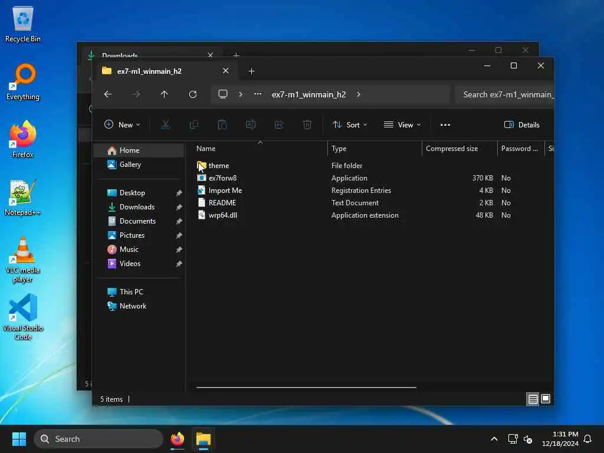Select the ex7forw8 application file
604x453 pixels.
pyautogui.click(x=222, y=178)
